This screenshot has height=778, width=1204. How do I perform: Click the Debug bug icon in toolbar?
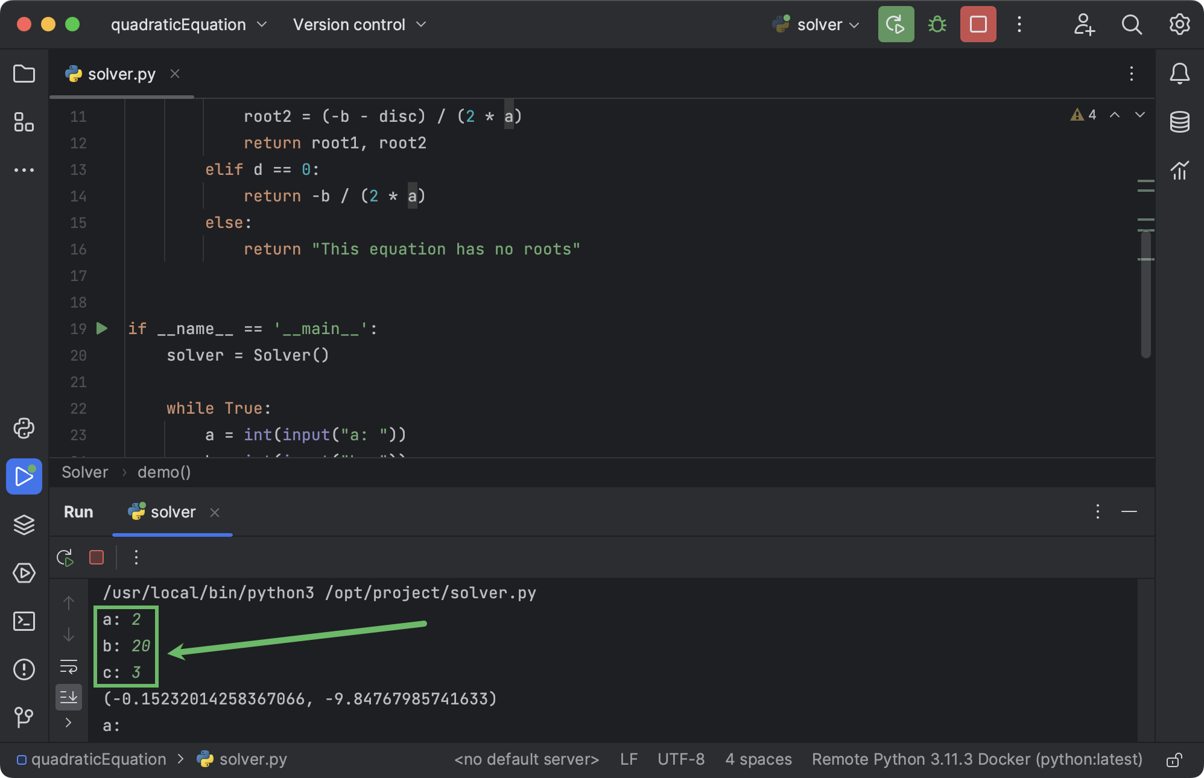click(937, 25)
